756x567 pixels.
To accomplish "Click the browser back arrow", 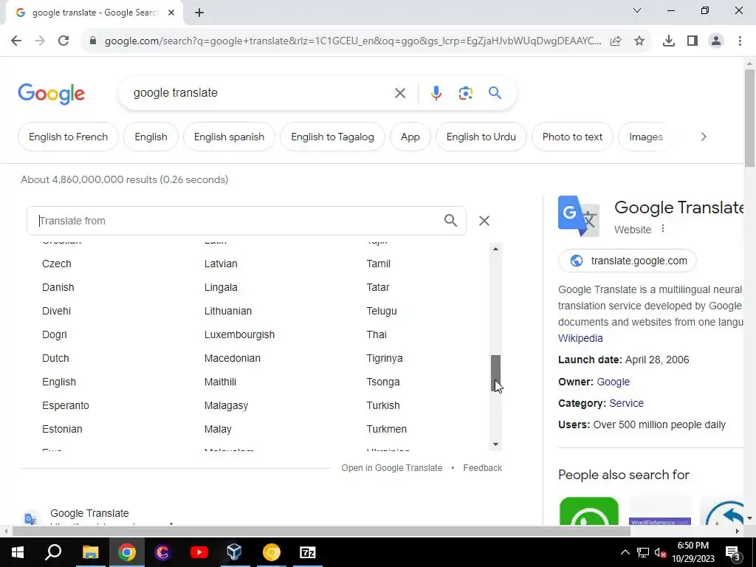I will point(16,41).
